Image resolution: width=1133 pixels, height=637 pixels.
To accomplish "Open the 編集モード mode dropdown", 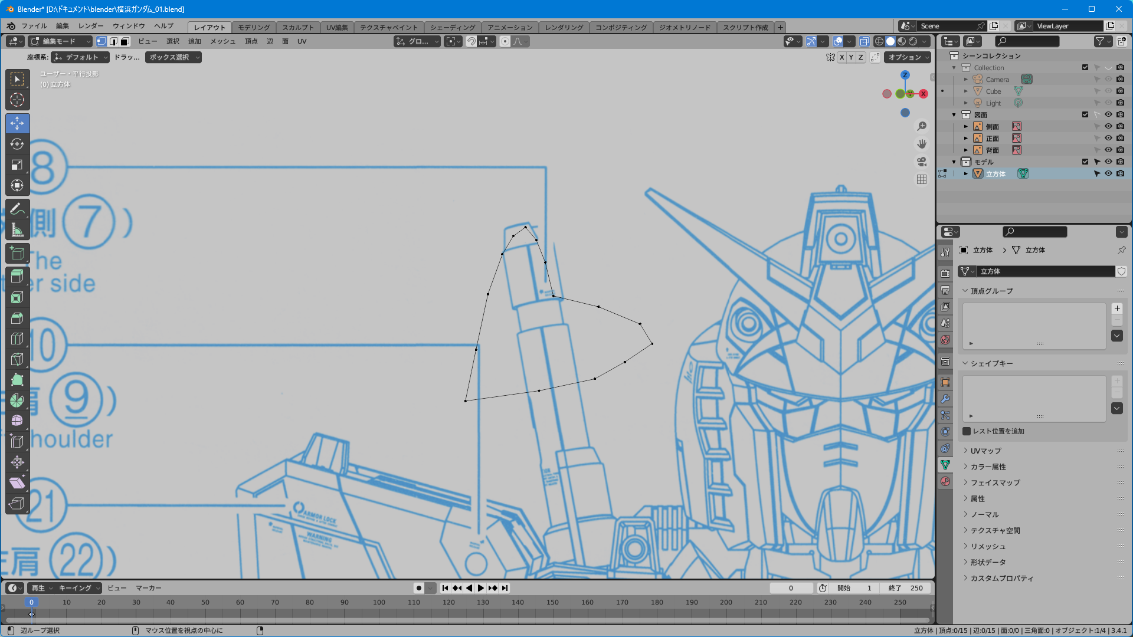I will 60,41.
